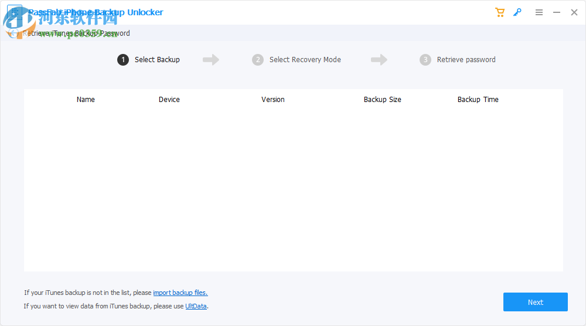The height and width of the screenshot is (326, 586).
Task: Minimize the PassFab window
Action: (x=557, y=12)
